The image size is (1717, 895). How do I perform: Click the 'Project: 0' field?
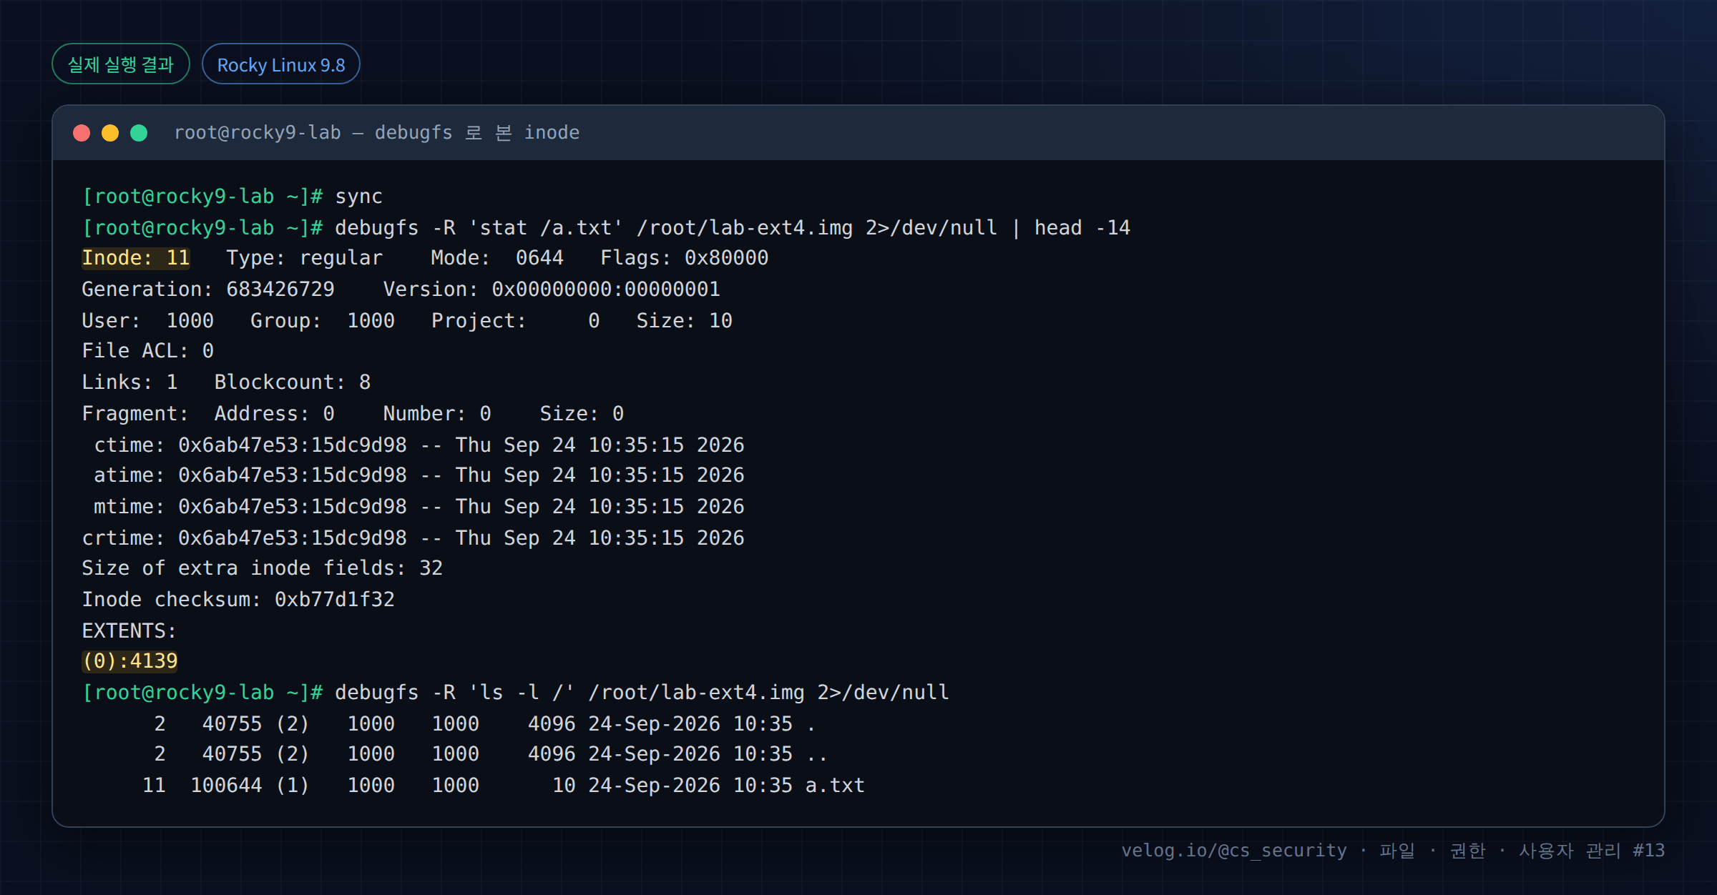[x=516, y=321]
